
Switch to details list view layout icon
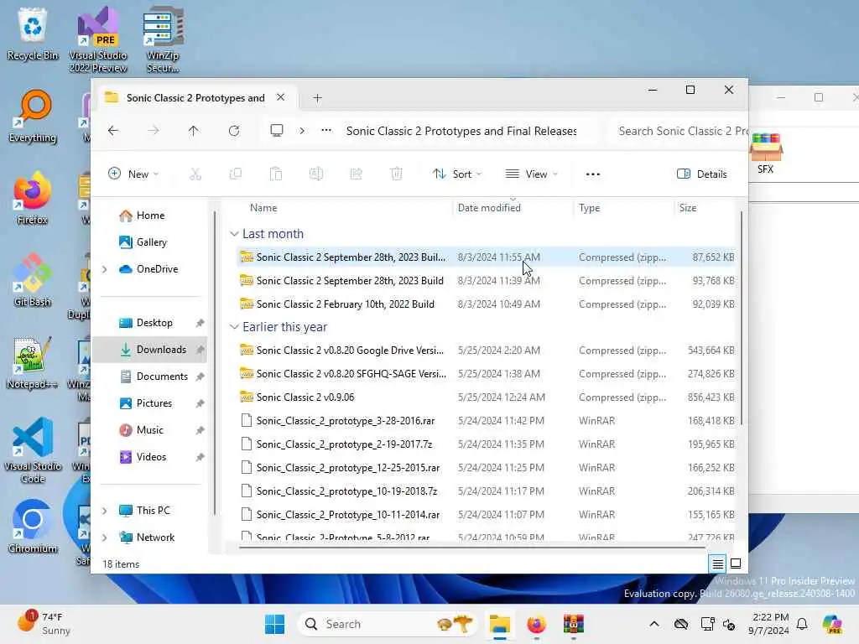pyautogui.click(x=717, y=563)
